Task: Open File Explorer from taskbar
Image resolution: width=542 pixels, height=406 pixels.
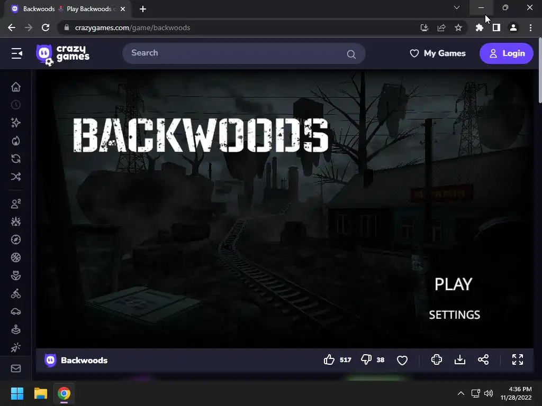Action: 40,393
